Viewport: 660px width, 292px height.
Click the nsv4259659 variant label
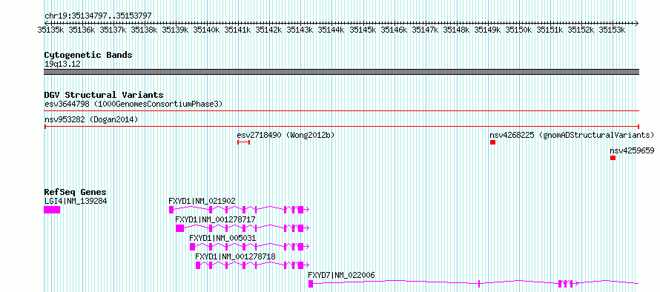pyautogui.click(x=632, y=150)
